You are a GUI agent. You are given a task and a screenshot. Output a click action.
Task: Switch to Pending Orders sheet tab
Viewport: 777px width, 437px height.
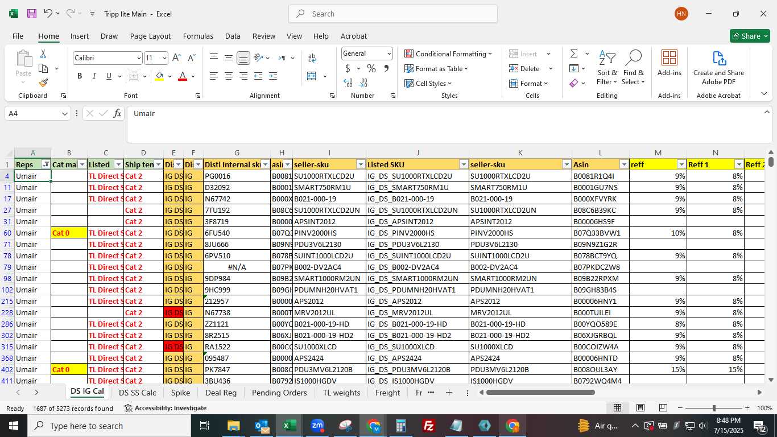[x=279, y=393]
